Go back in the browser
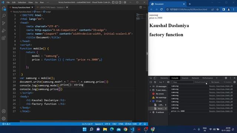This screenshot has height=133, width=237. 151,9
